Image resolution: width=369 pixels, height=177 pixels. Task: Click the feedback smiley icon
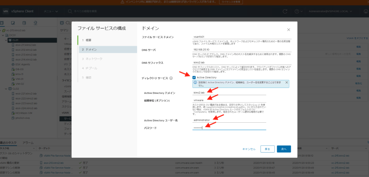click(x=366, y=11)
